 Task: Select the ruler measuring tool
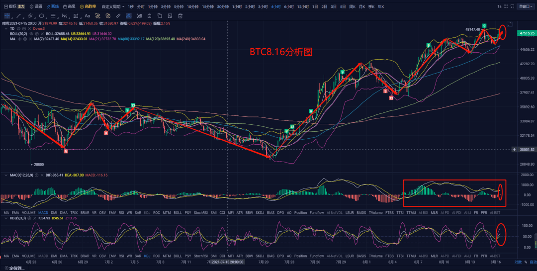pos(118,16)
